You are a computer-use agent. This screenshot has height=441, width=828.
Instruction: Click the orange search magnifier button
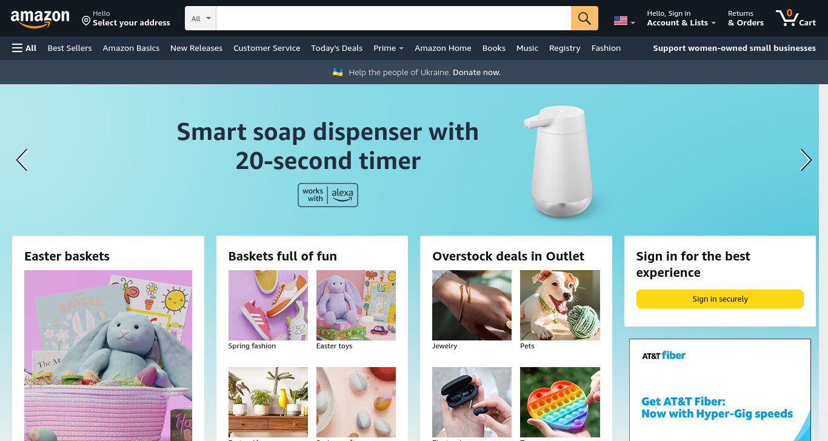pos(584,18)
